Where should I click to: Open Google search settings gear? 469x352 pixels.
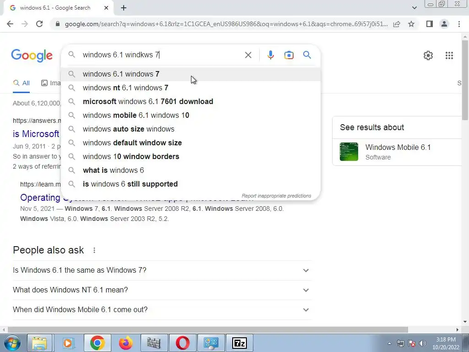428,55
